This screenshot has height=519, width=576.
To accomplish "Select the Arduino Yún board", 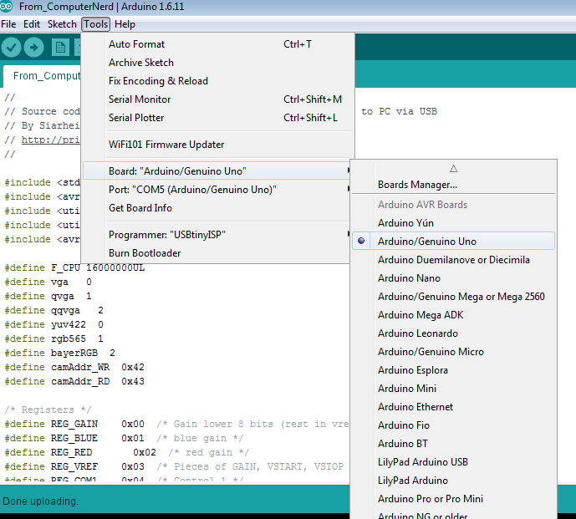I will 454,223.
